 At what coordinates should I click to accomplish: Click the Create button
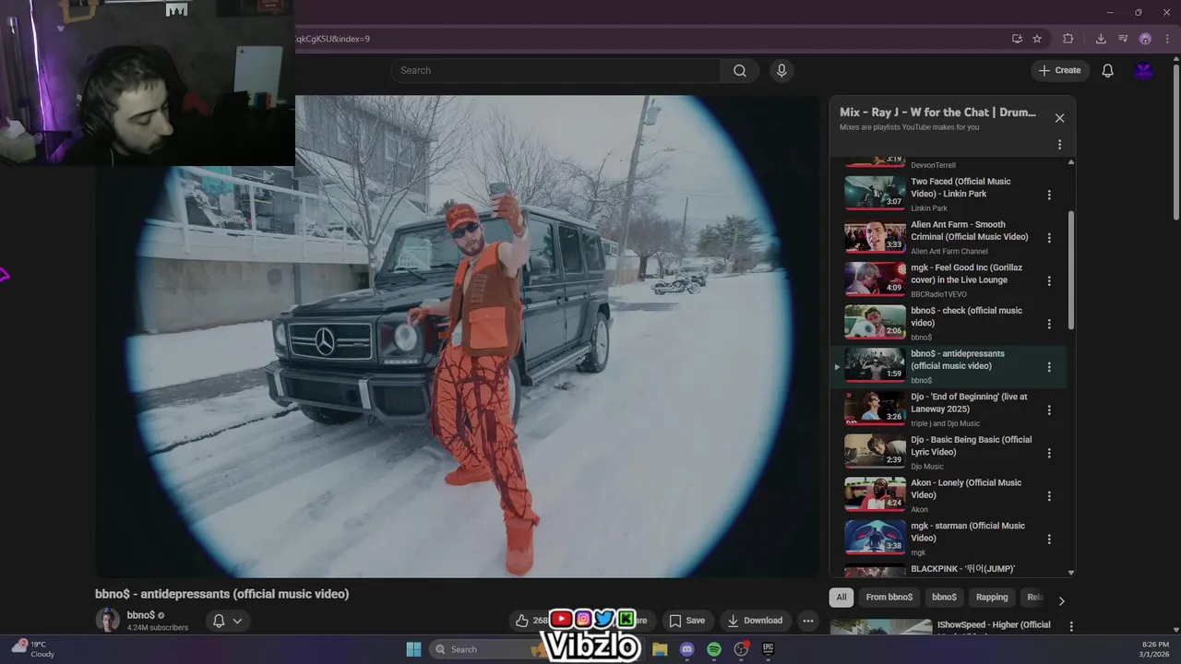click(x=1059, y=70)
